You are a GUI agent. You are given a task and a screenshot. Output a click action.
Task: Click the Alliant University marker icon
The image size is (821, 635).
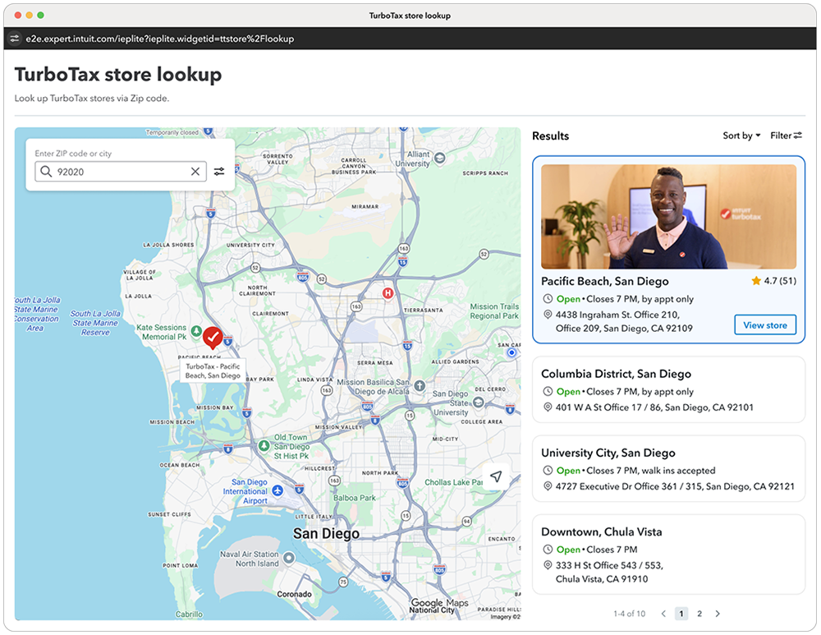(440, 158)
